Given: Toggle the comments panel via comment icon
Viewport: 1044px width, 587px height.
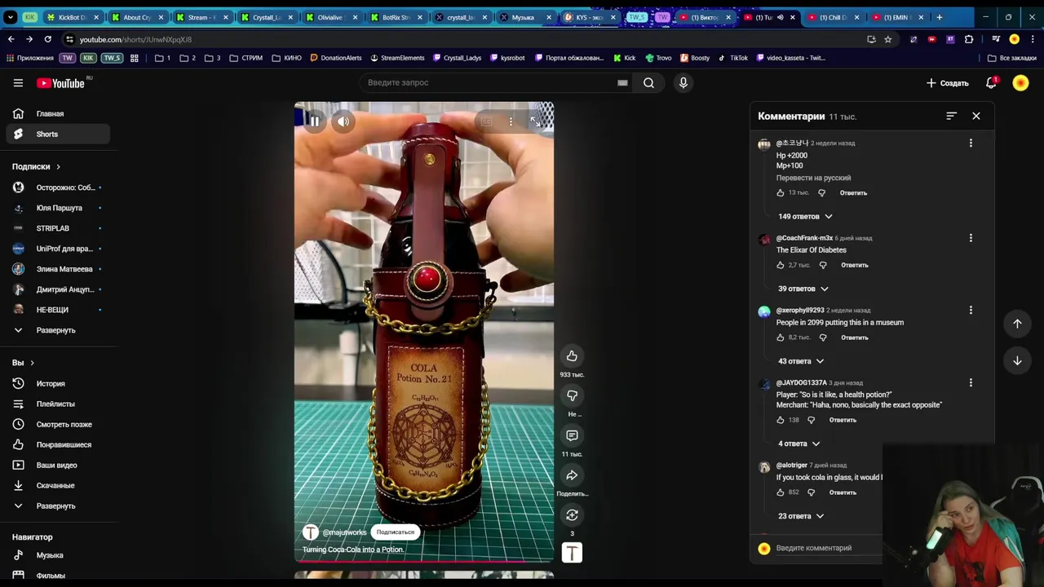Looking at the screenshot, I should tap(572, 435).
